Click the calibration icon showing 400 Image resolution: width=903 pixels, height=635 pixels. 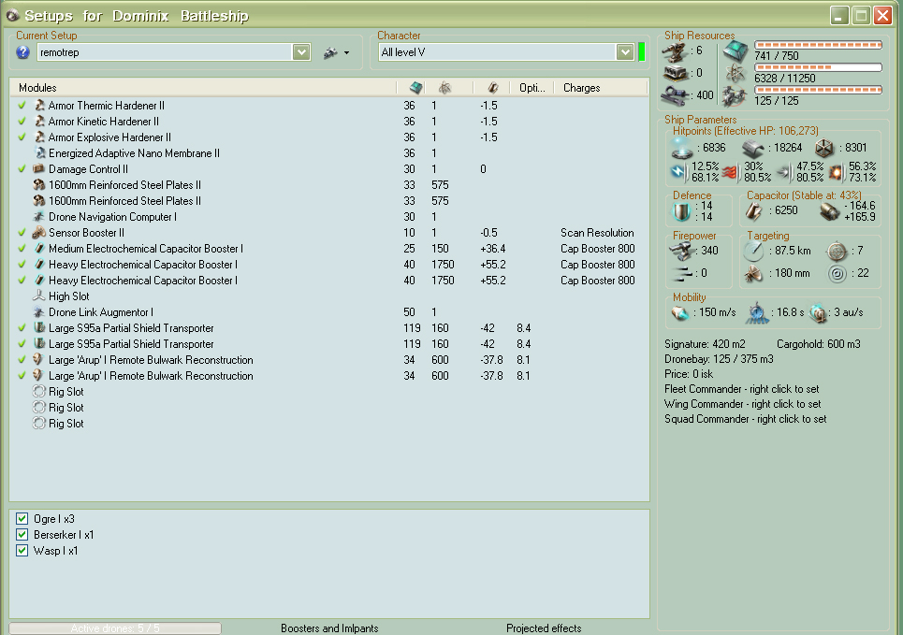(674, 95)
